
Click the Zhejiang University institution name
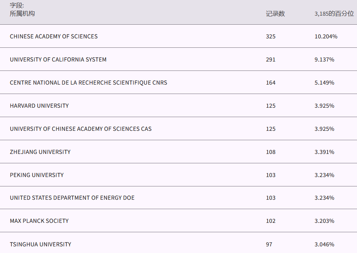tap(40, 152)
